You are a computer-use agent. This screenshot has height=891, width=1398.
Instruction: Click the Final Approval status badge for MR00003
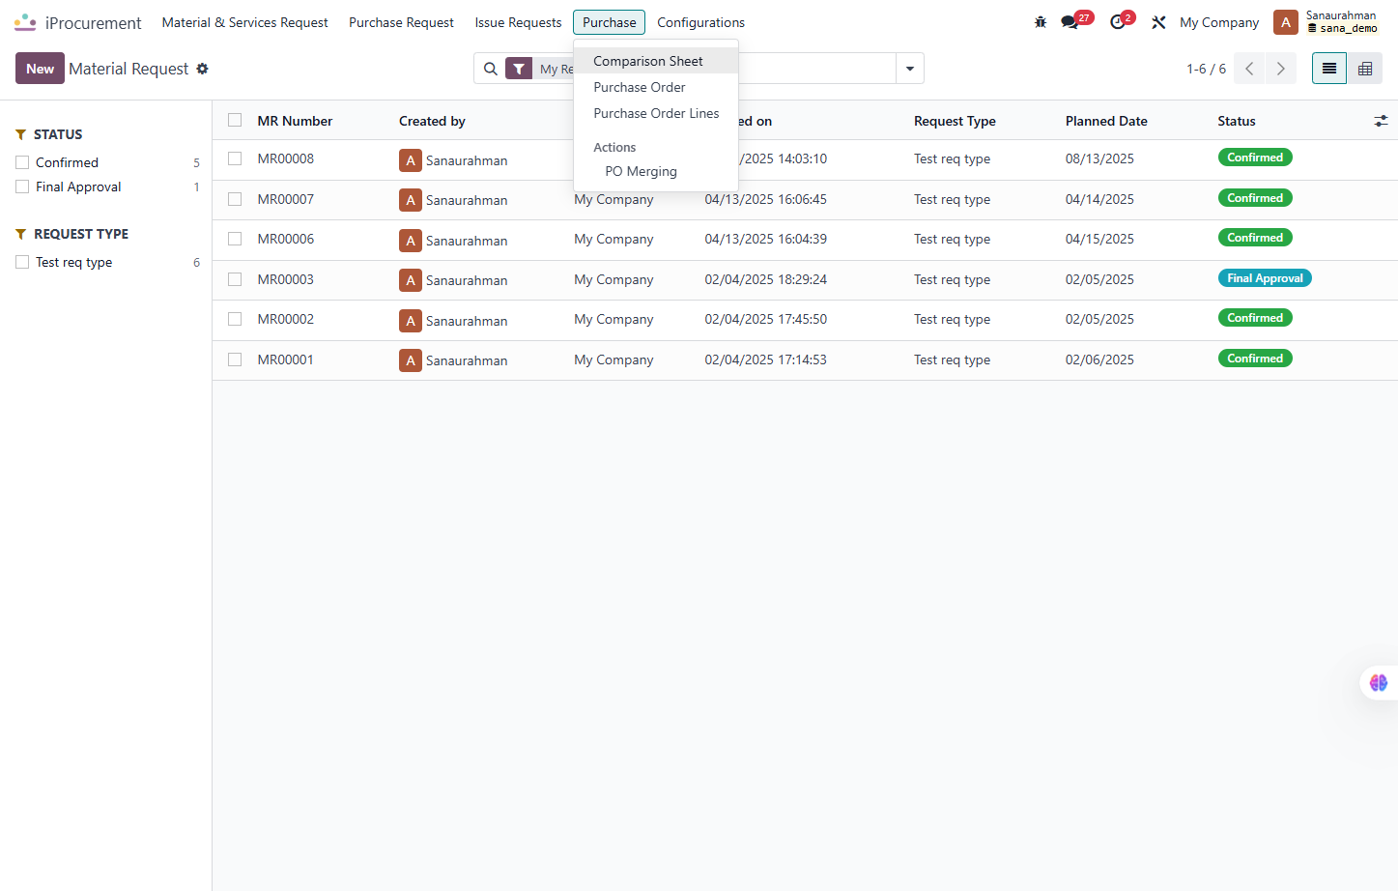pyautogui.click(x=1265, y=278)
